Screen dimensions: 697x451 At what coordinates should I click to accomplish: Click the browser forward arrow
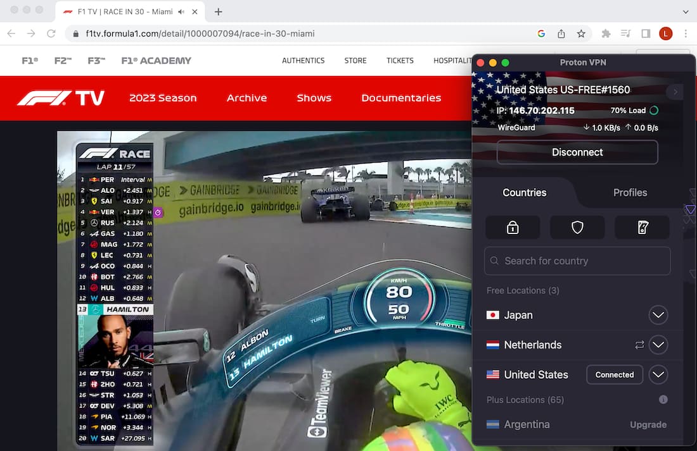pyautogui.click(x=30, y=34)
